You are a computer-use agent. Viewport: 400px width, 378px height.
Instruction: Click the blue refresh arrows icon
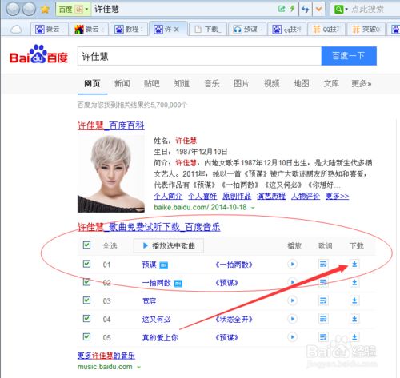pyautogui.click(x=305, y=10)
